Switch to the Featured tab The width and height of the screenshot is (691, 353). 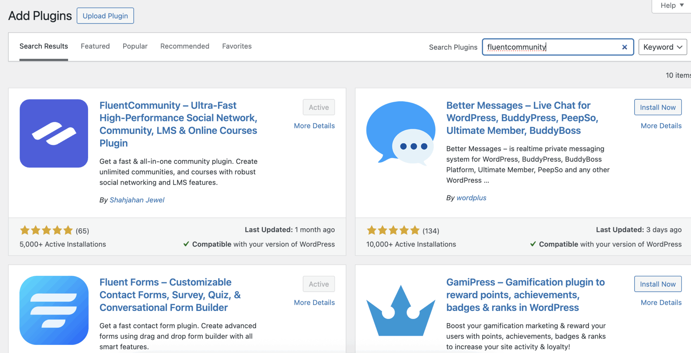[x=95, y=46]
